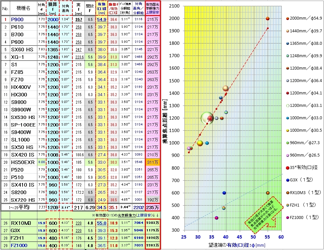The image size is (324, 250).
Task: Select the 開放 F column header
Action: pyautogui.click(x=90, y=8)
